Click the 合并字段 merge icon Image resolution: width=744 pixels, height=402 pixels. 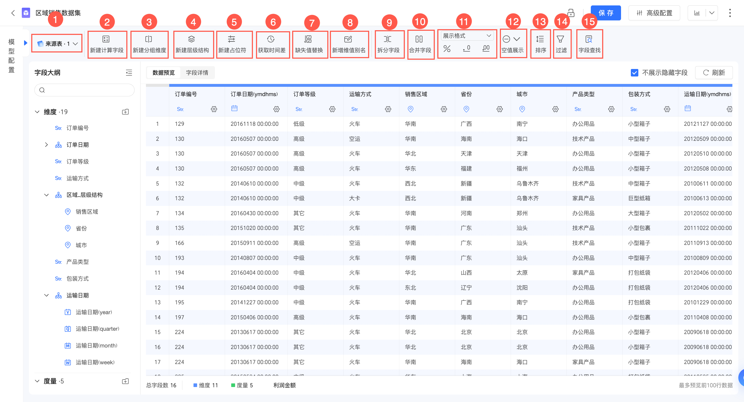pos(419,39)
